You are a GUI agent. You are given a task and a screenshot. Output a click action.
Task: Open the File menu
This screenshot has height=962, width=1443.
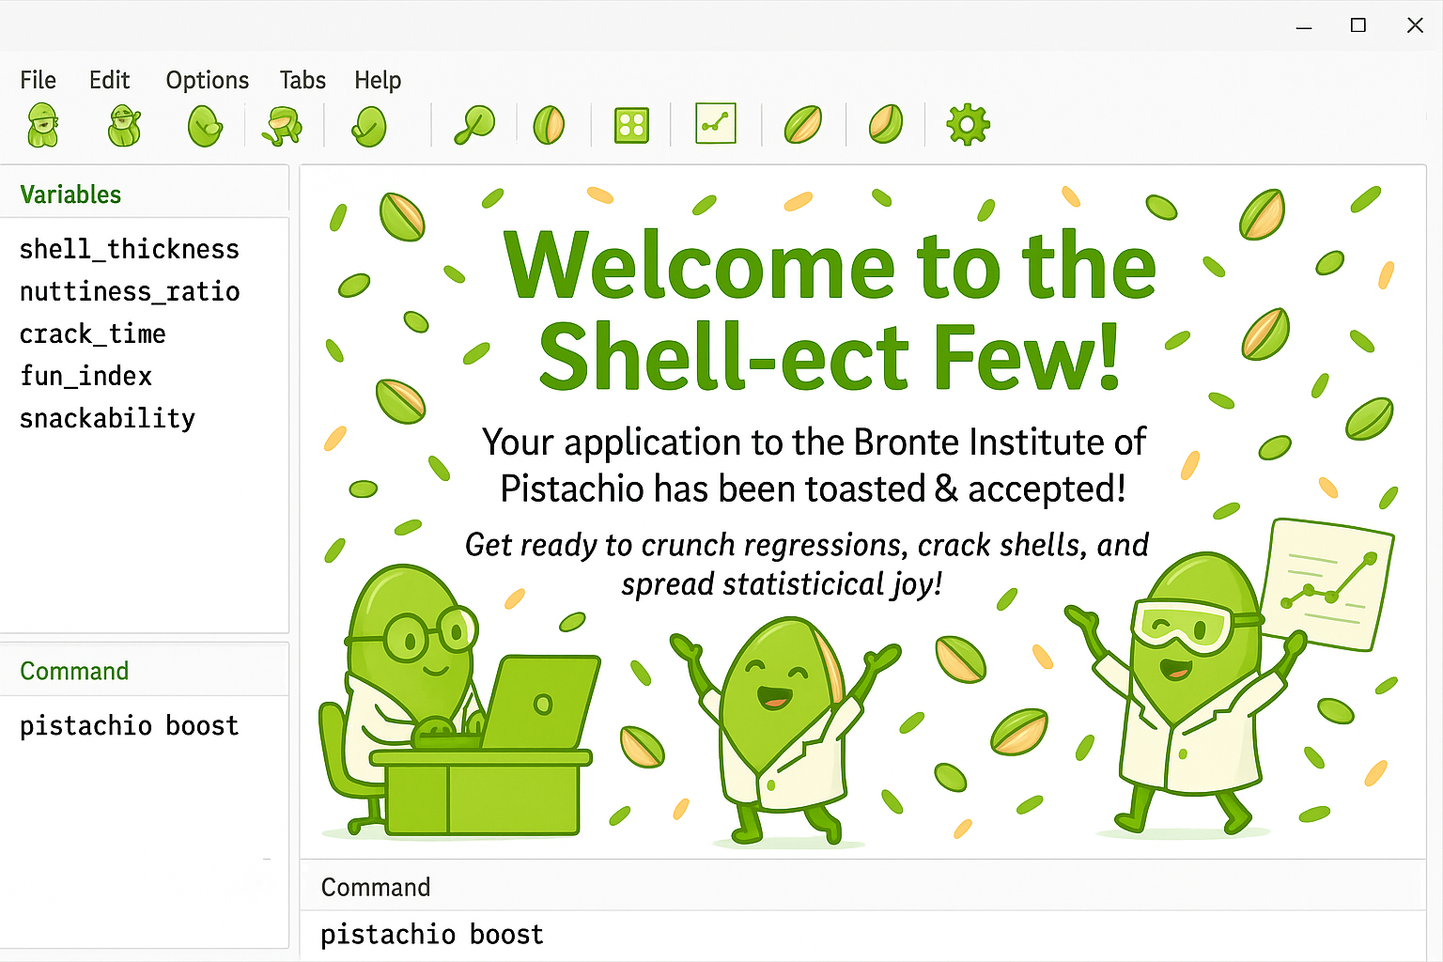38,80
